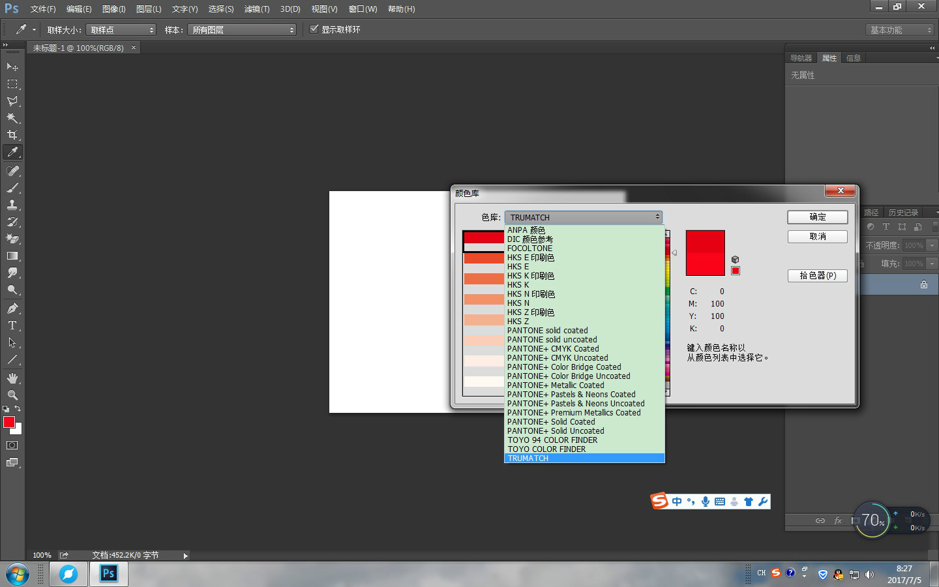Select the Rectangular Marquee tool
The height and width of the screenshot is (587, 939).
[12, 84]
